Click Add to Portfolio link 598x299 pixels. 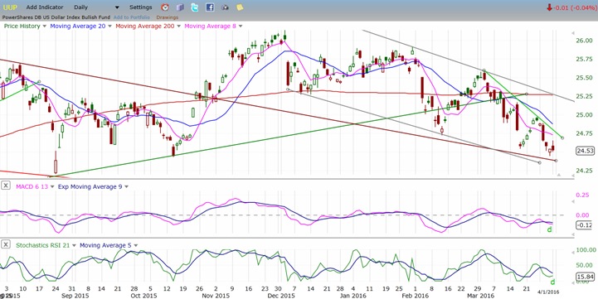[132, 17]
